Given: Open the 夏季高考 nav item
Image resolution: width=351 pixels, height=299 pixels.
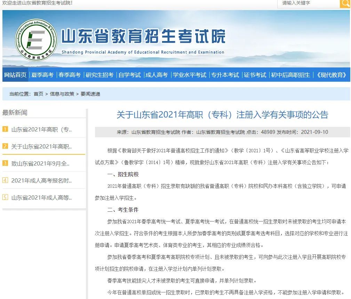Looking at the screenshot, I should (42, 75).
